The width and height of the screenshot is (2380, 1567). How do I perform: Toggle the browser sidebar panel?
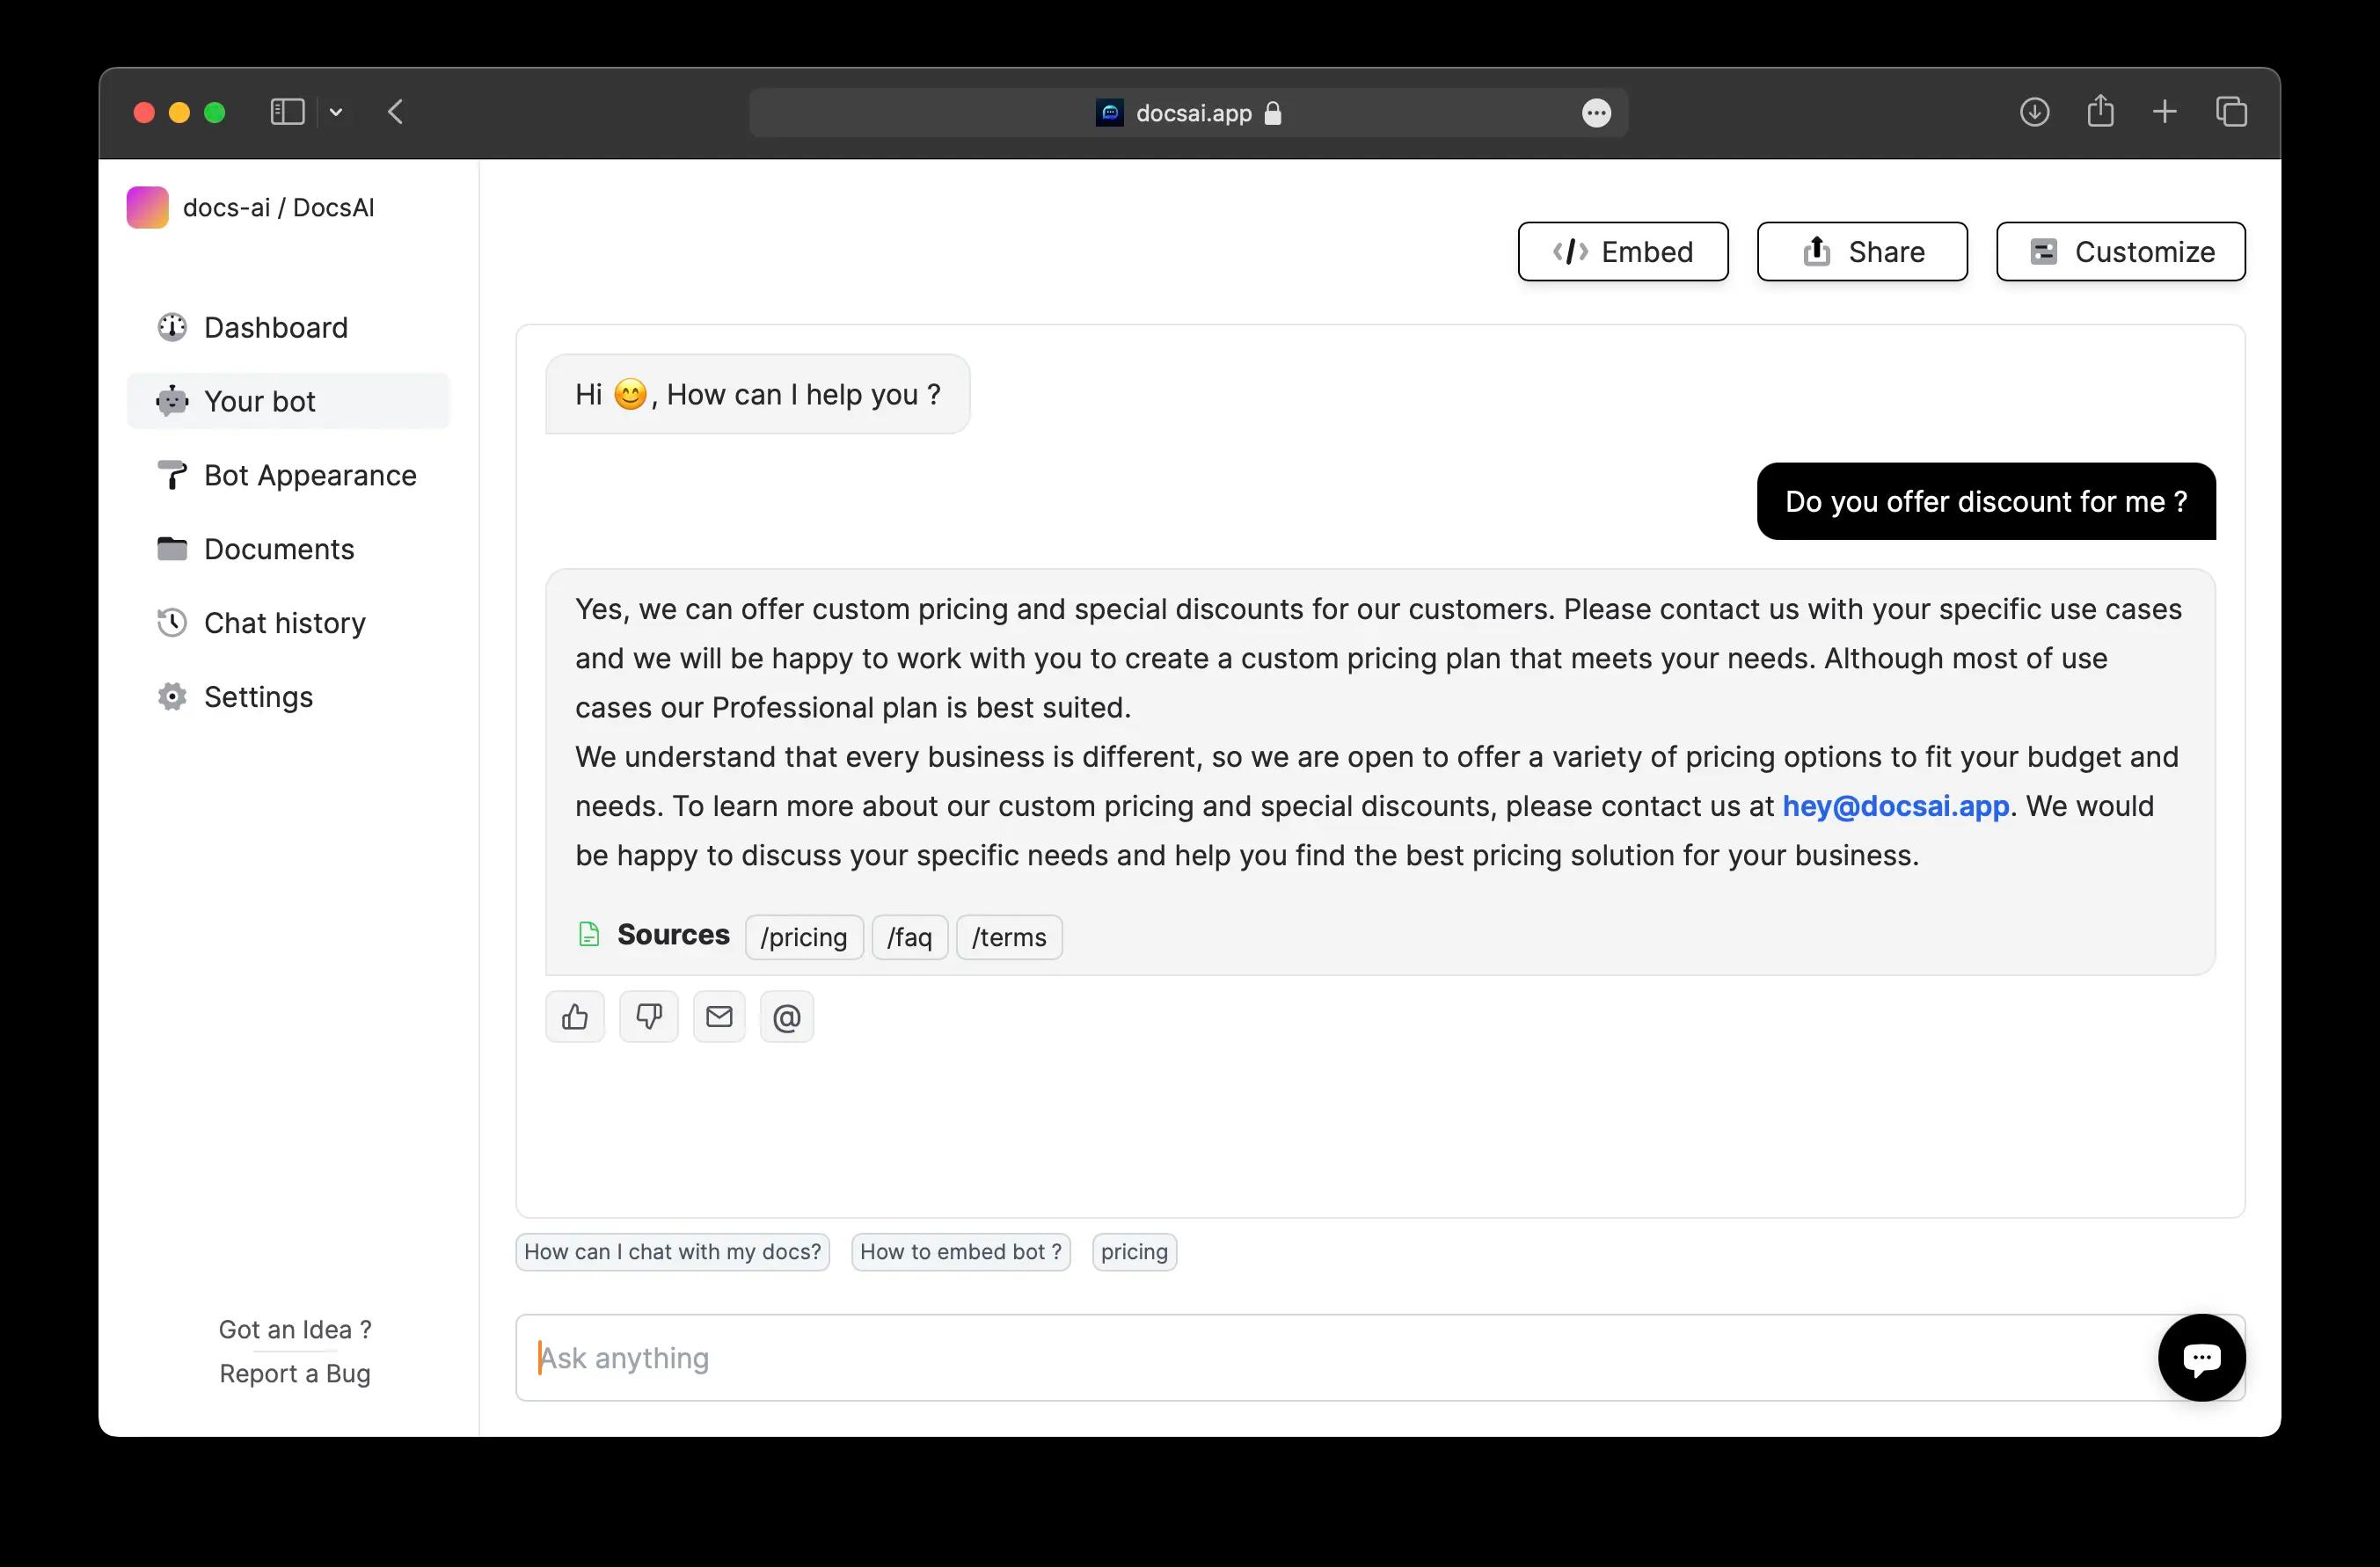[x=287, y=112]
